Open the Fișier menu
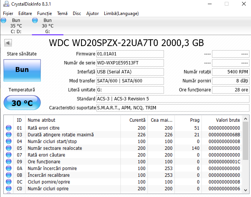 click(x=8, y=13)
